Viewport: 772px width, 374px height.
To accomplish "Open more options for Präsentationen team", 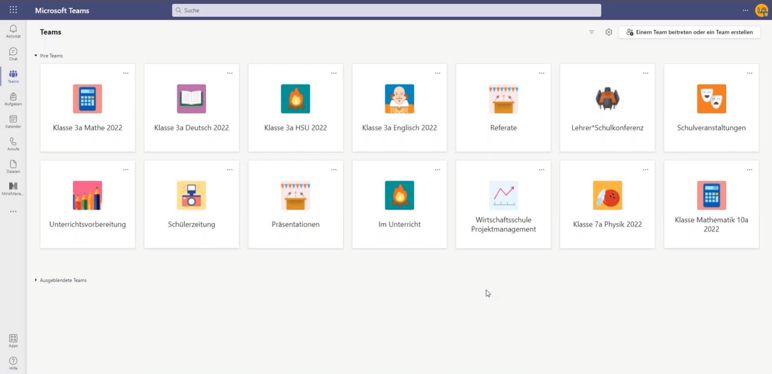I will pyautogui.click(x=334, y=170).
